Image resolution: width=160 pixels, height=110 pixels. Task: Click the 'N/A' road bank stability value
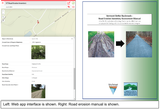pyautogui.click(x=33, y=74)
